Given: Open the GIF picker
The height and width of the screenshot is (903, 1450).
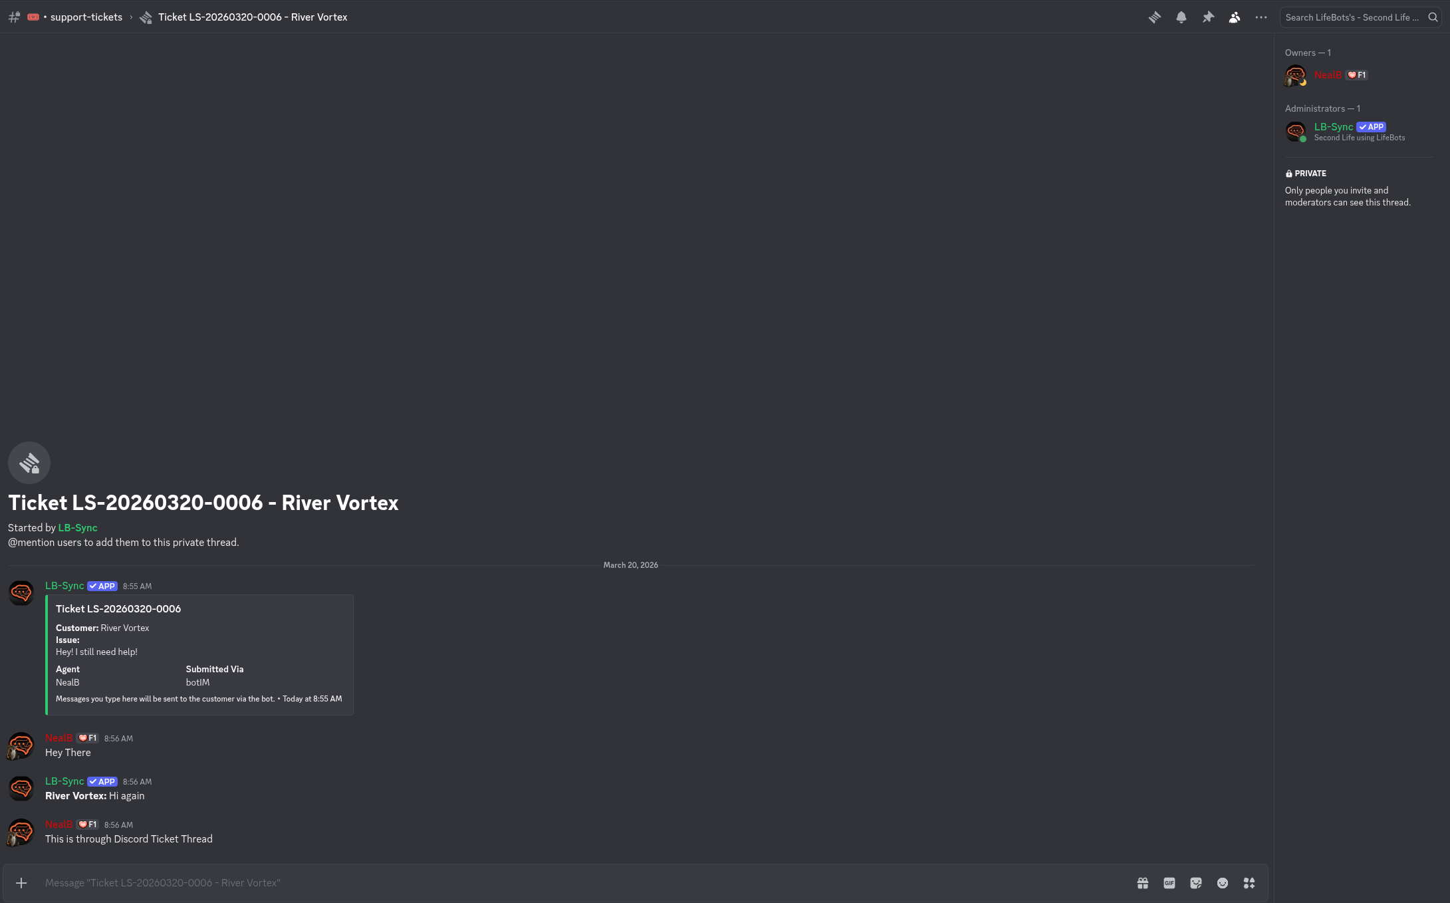Looking at the screenshot, I should point(1169,882).
